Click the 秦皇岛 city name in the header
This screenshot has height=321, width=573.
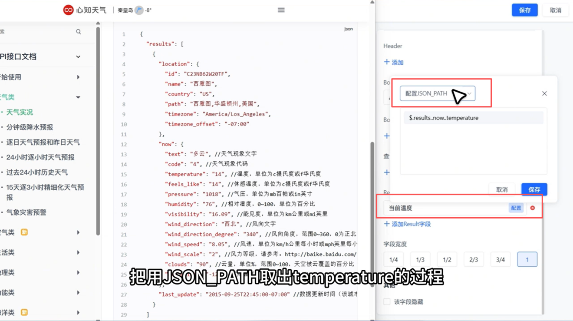(125, 10)
